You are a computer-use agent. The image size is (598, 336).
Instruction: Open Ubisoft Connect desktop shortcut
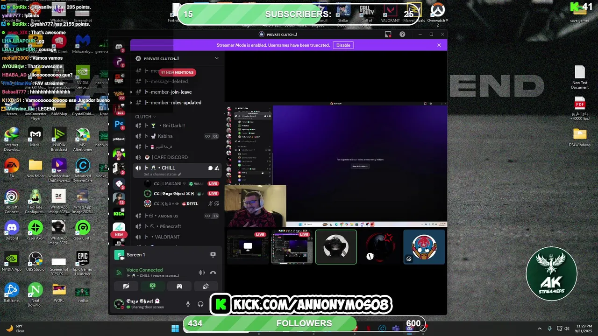12,201
